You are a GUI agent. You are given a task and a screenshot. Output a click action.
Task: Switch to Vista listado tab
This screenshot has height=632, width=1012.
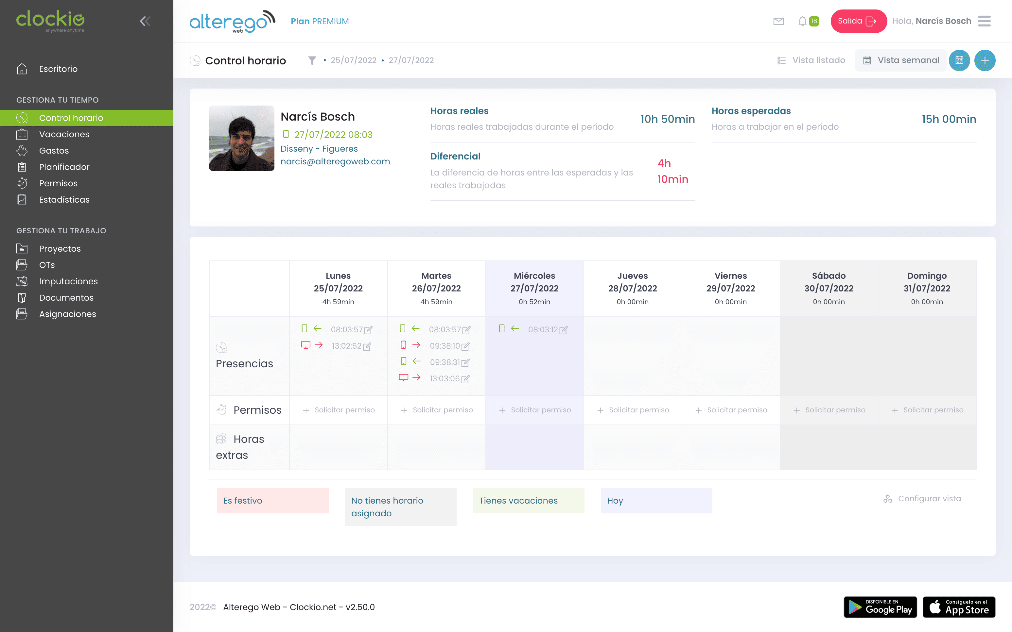(811, 60)
